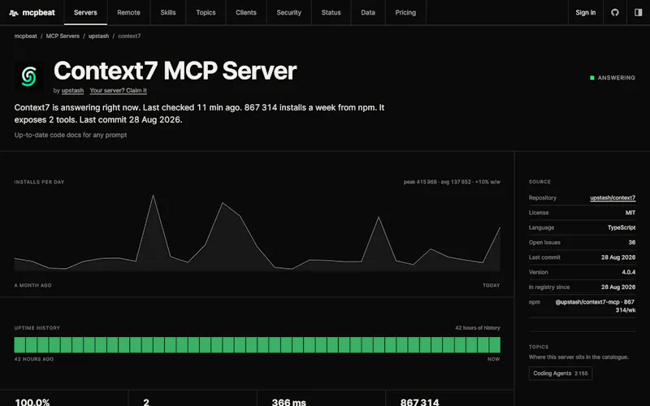Viewport: 650px width, 406px height.
Task: Click the mcpbeat breadcrumb link
Action: point(26,36)
